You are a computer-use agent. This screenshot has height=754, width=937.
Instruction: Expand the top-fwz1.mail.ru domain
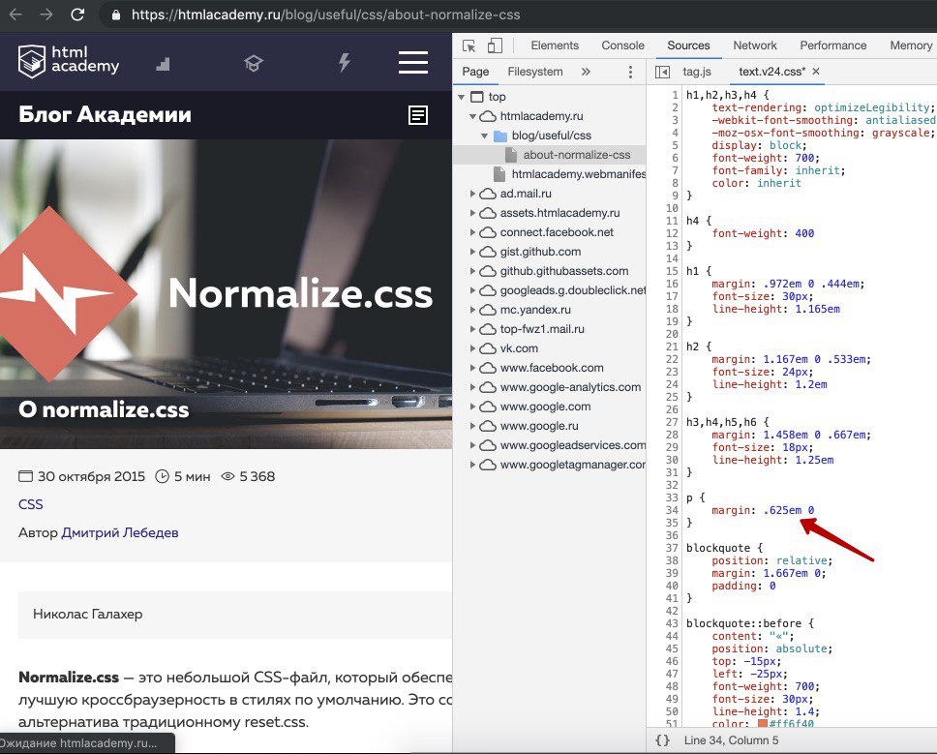472,329
